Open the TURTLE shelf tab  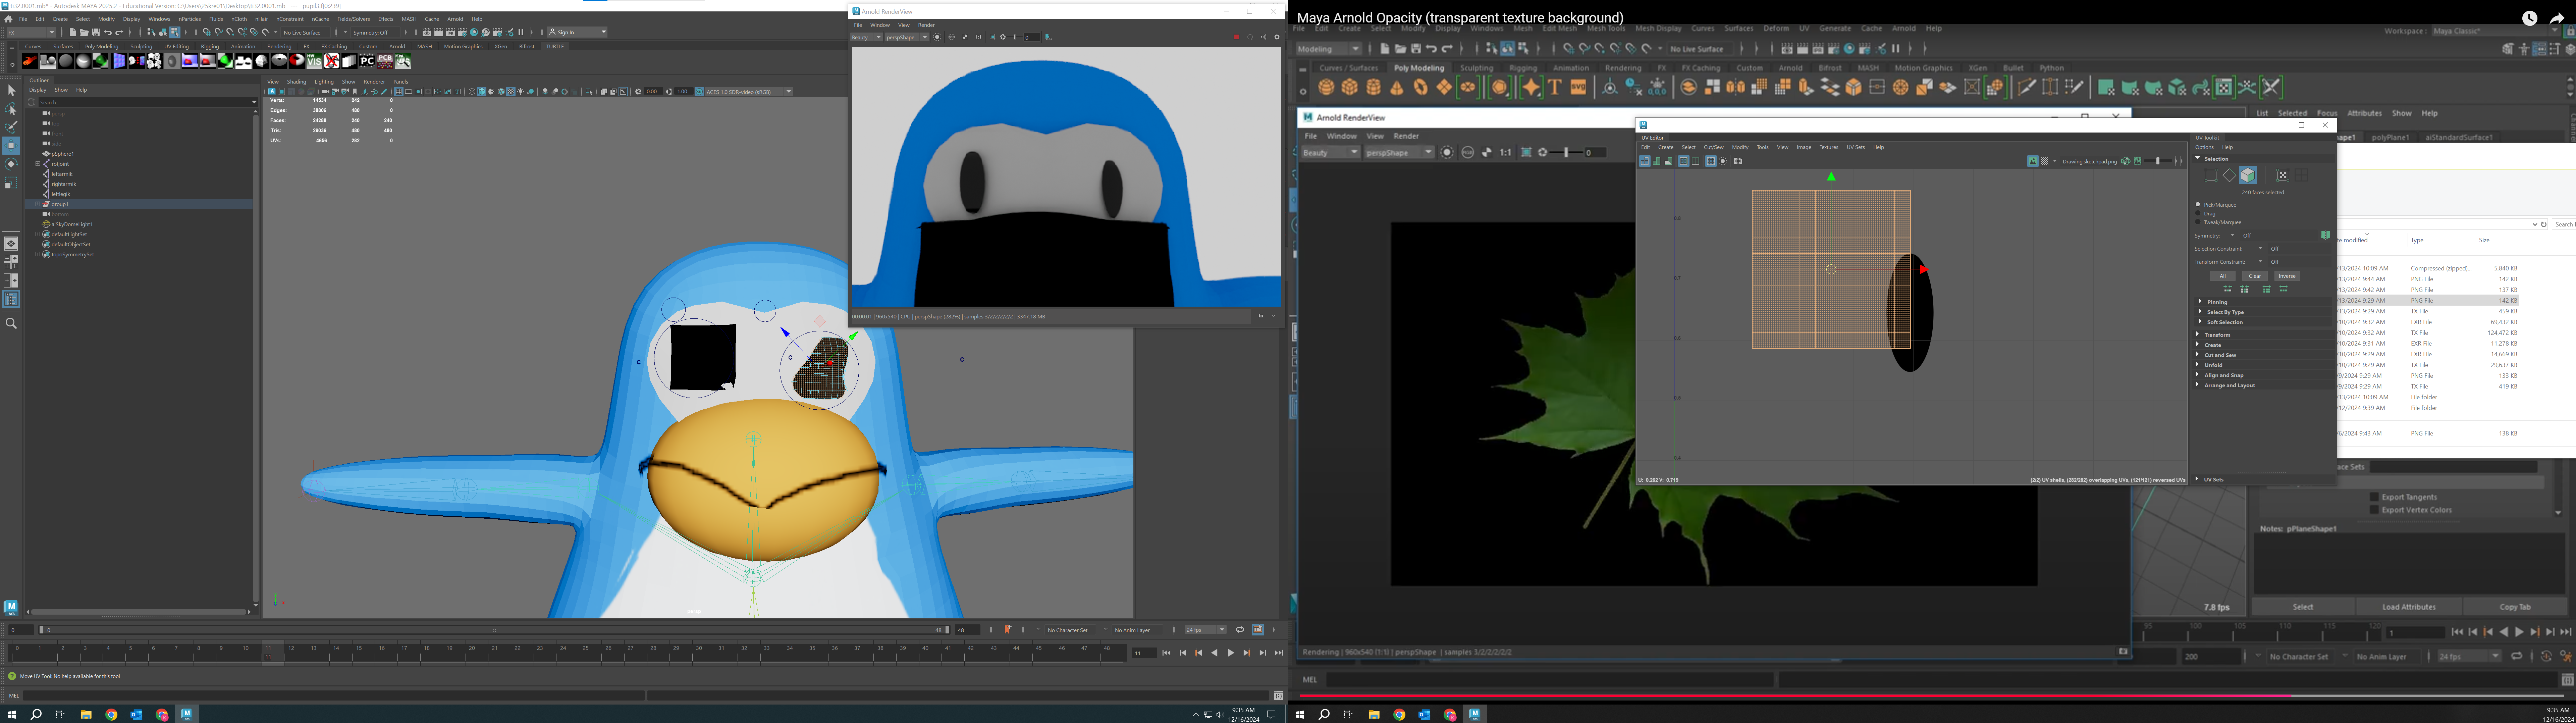point(555,46)
